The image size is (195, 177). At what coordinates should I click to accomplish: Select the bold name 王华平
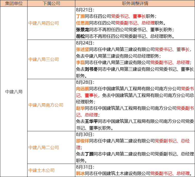[91, 121]
